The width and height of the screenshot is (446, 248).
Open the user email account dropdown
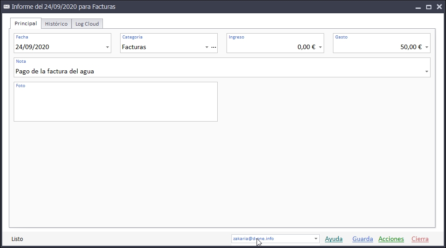click(x=316, y=239)
